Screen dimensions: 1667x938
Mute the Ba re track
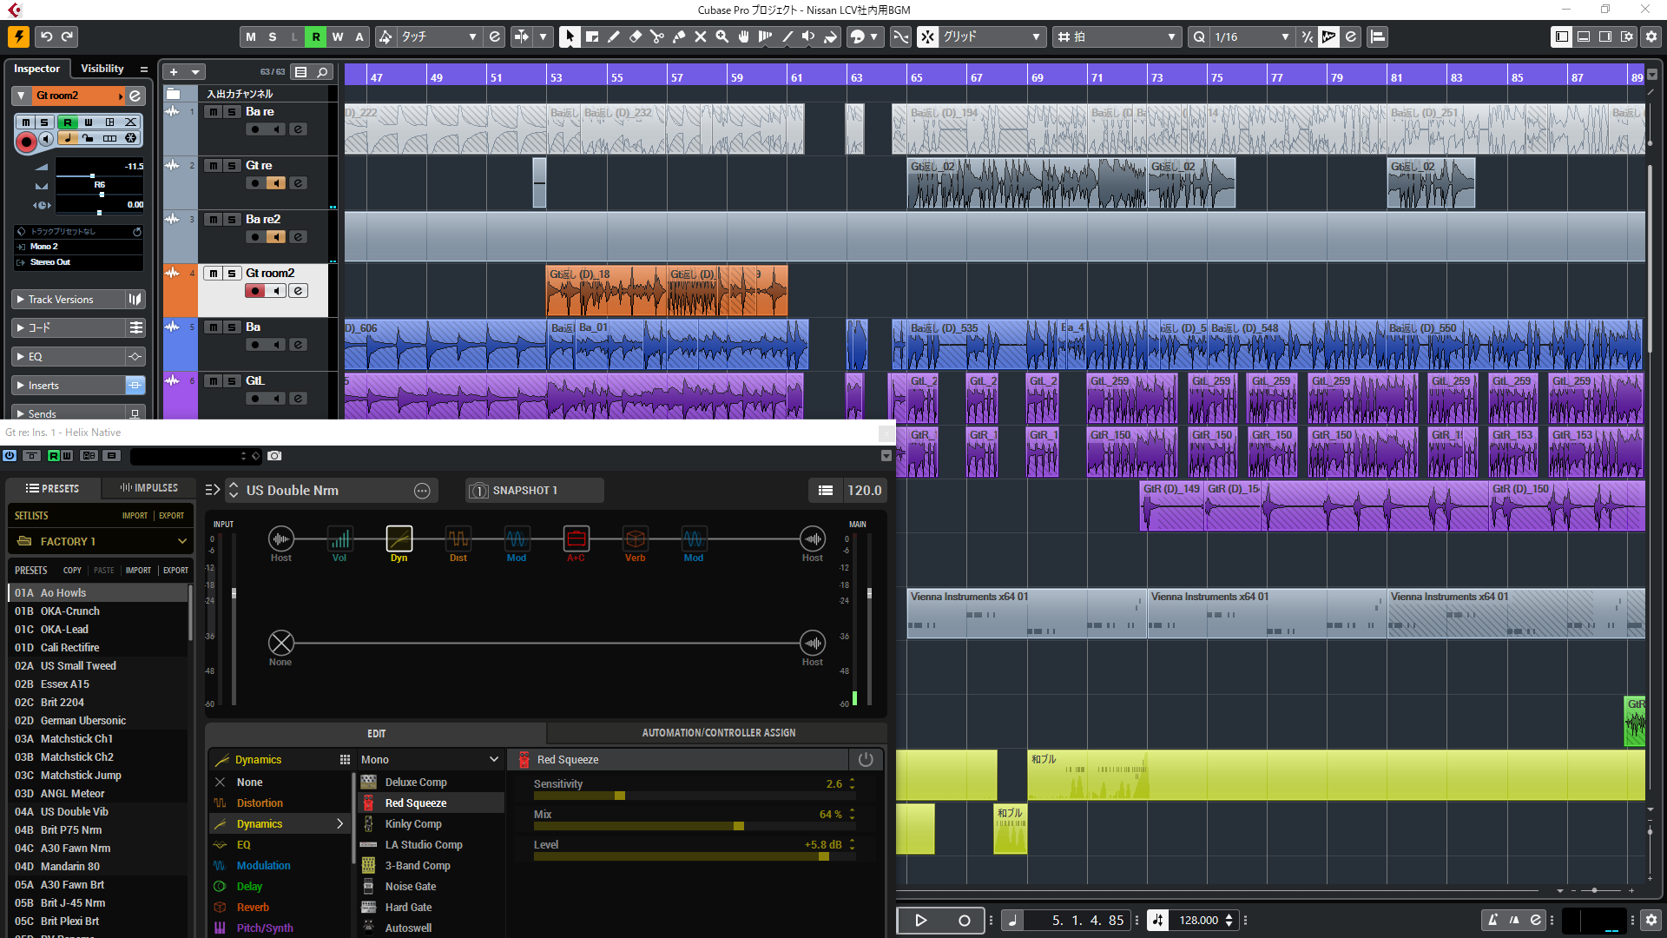click(213, 112)
